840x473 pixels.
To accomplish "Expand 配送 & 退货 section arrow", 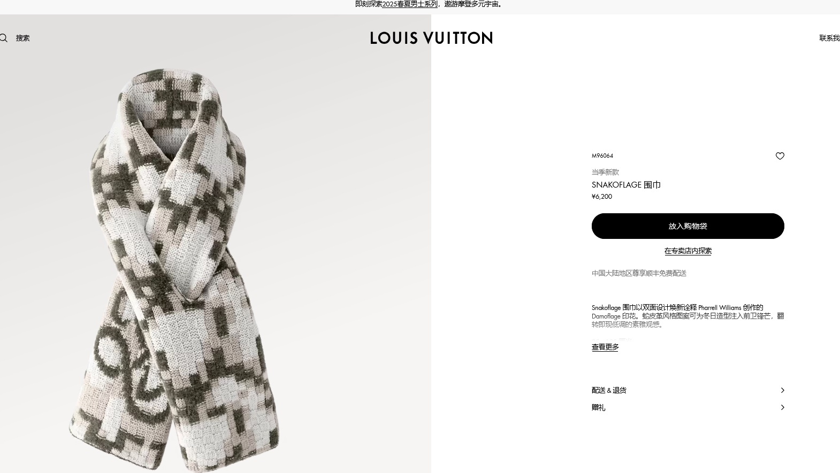I will coord(782,390).
